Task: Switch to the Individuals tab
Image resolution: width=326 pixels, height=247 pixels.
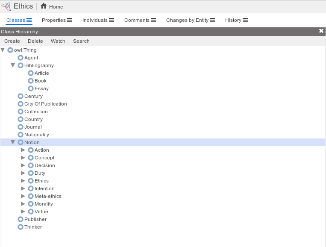Action: coord(95,20)
